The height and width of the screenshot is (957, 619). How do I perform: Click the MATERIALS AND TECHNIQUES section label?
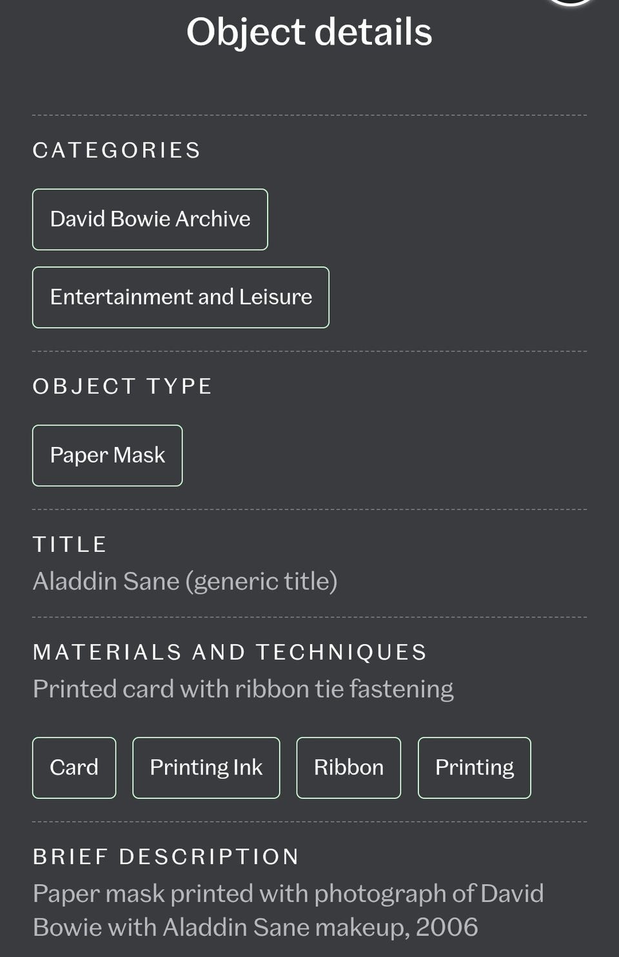230,652
